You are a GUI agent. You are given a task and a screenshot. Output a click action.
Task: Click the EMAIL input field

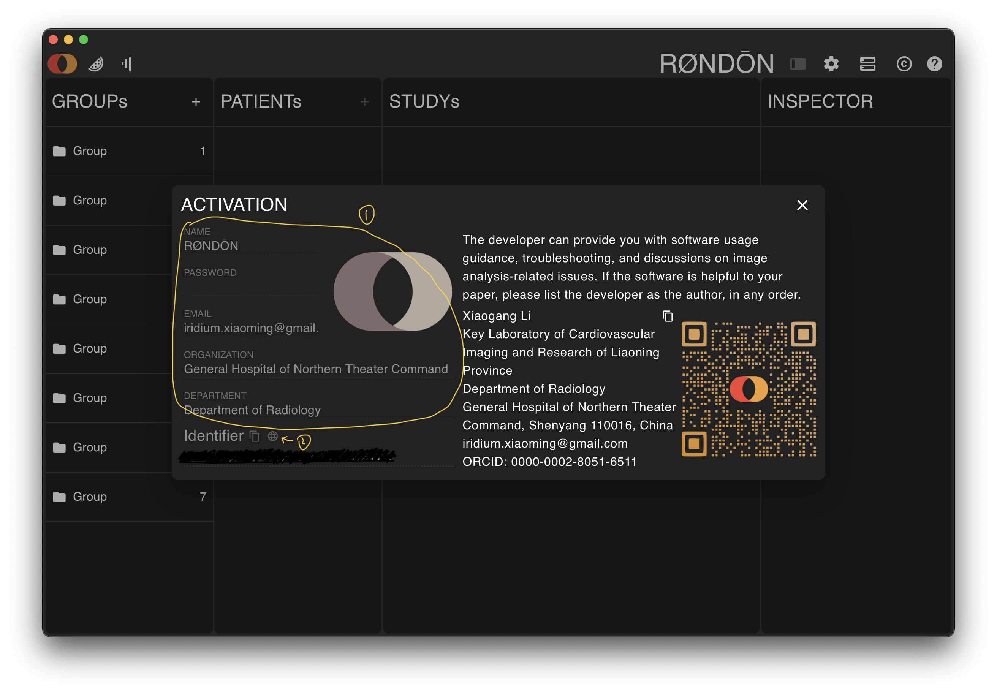[x=251, y=328]
